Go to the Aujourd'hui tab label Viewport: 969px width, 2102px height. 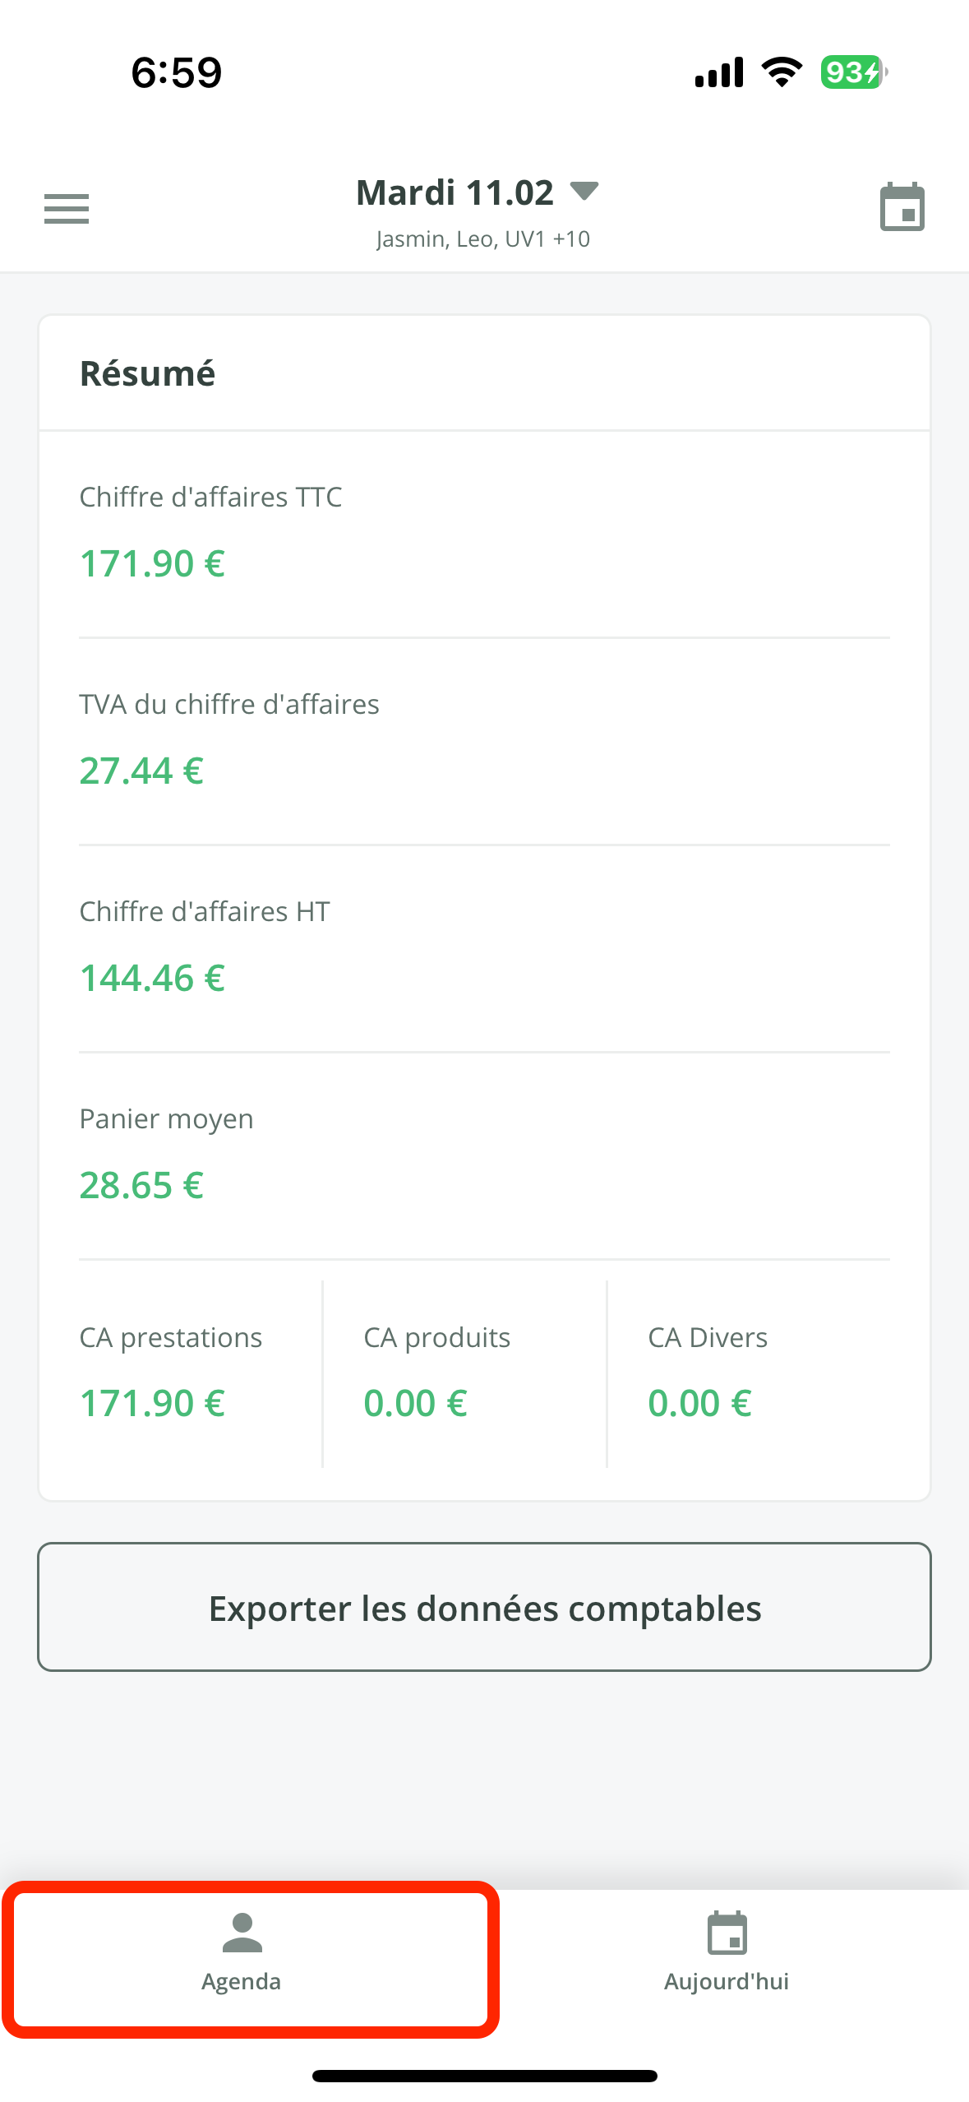click(x=727, y=1981)
